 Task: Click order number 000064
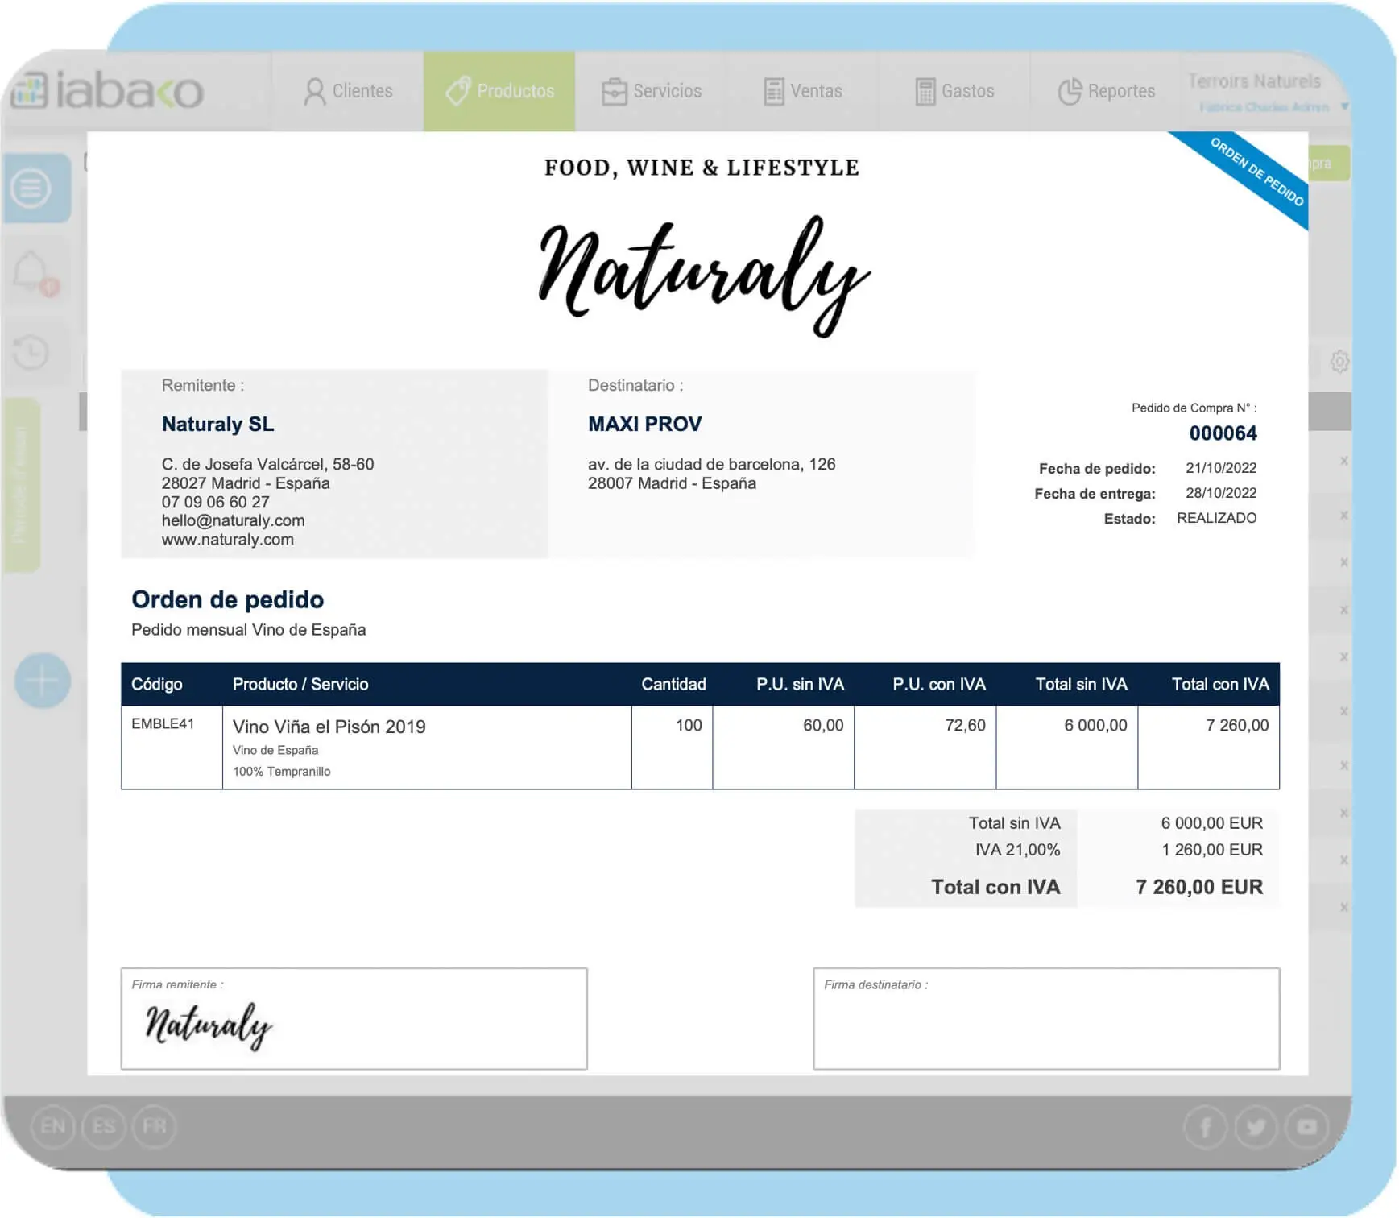coord(1223,433)
